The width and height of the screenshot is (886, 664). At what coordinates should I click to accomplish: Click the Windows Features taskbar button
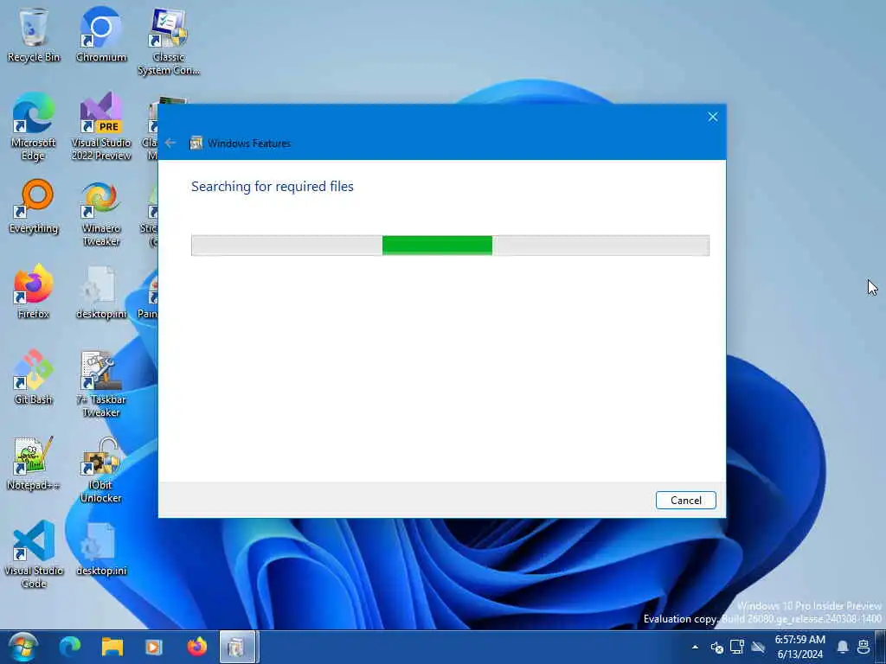click(x=238, y=647)
